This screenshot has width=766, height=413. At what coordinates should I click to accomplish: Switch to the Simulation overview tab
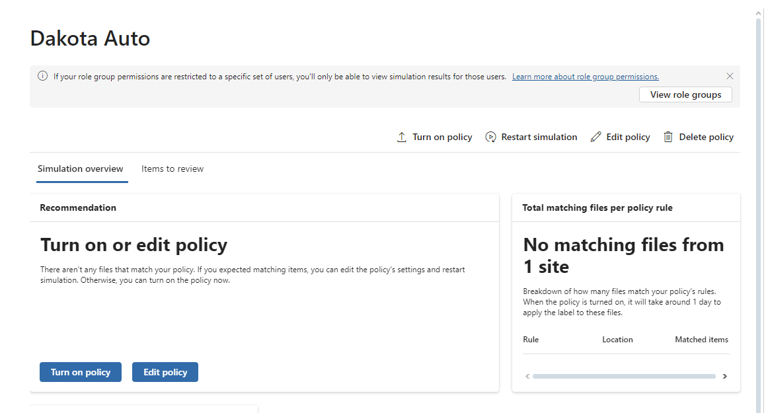[x=81, y=169]
